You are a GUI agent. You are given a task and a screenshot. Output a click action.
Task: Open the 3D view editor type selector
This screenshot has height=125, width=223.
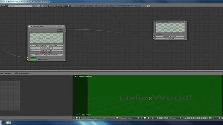78,118
